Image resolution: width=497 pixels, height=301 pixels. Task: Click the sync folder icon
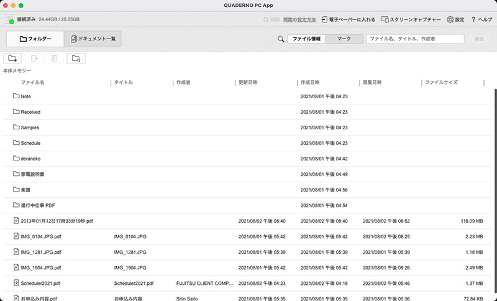pyautogui.click(x=76, y=58)
